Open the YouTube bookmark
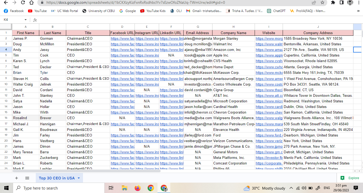The image size is (363, 193). pyautogui.click(x=37, y=11)
